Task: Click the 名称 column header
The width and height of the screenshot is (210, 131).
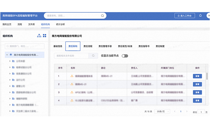Action: [x=73, y=68]
